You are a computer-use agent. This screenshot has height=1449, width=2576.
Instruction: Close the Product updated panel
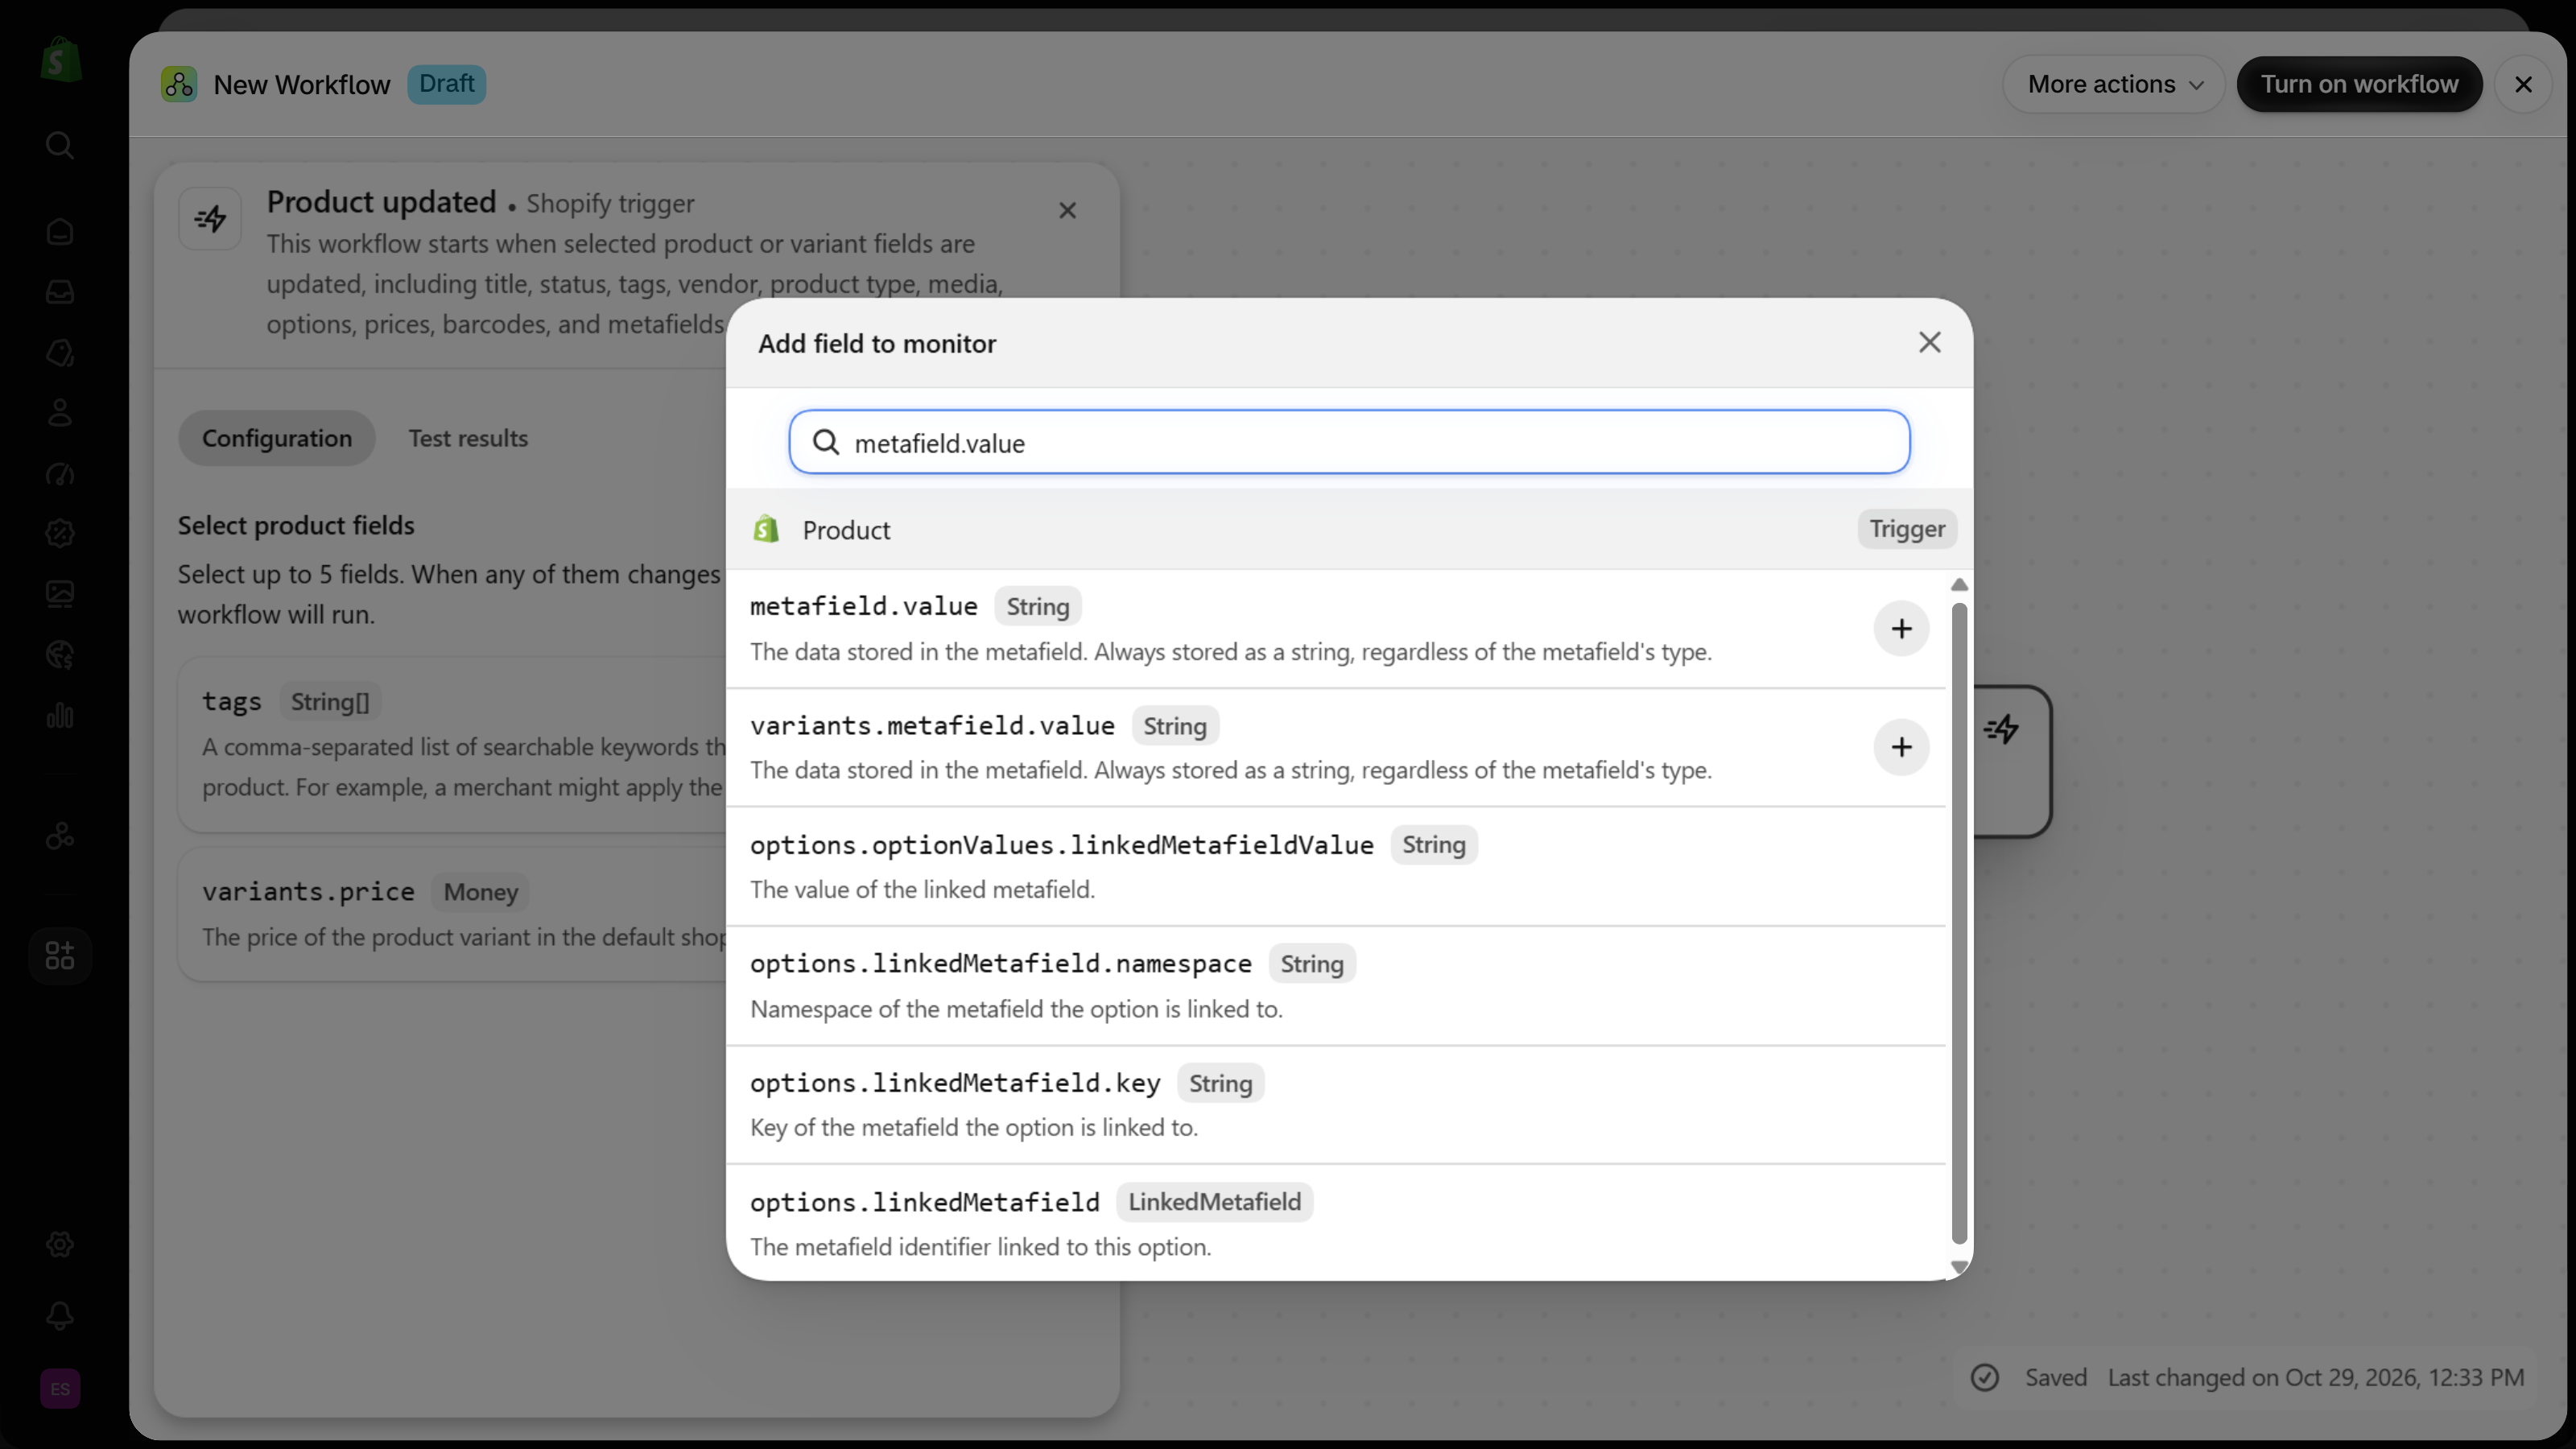coord(1068,211)
